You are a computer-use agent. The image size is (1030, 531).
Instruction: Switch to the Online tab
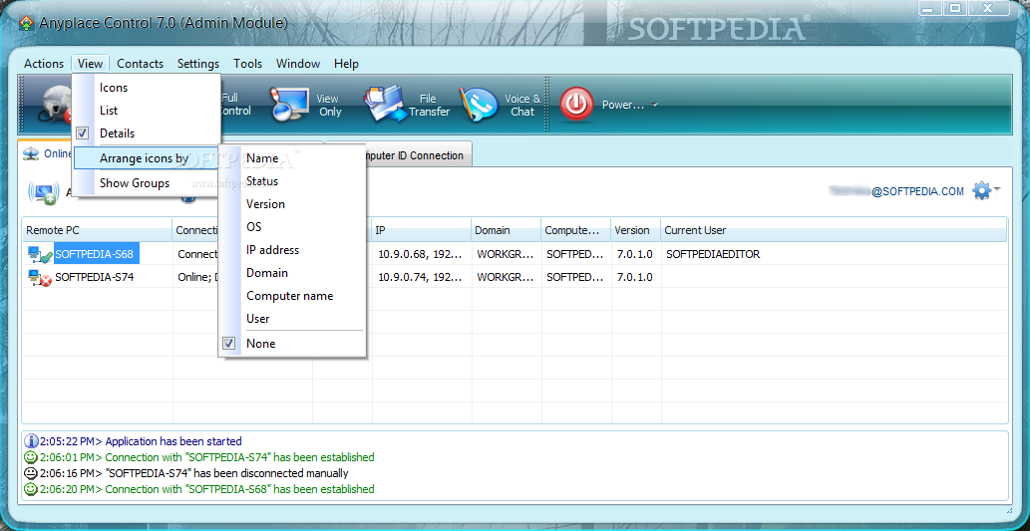coord(45,153)
